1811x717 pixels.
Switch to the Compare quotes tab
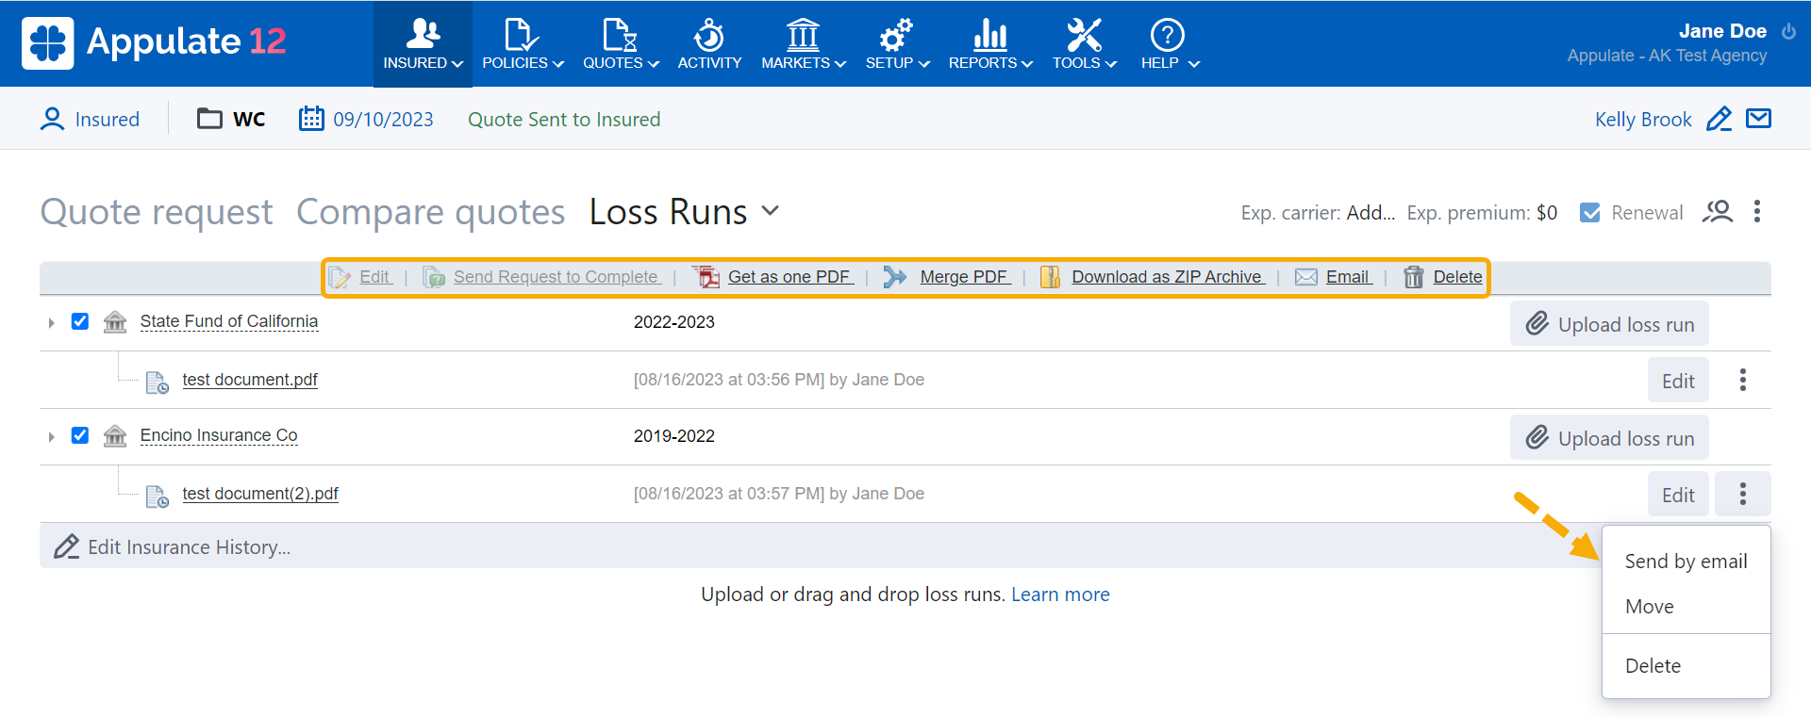(x=431, y=212)
